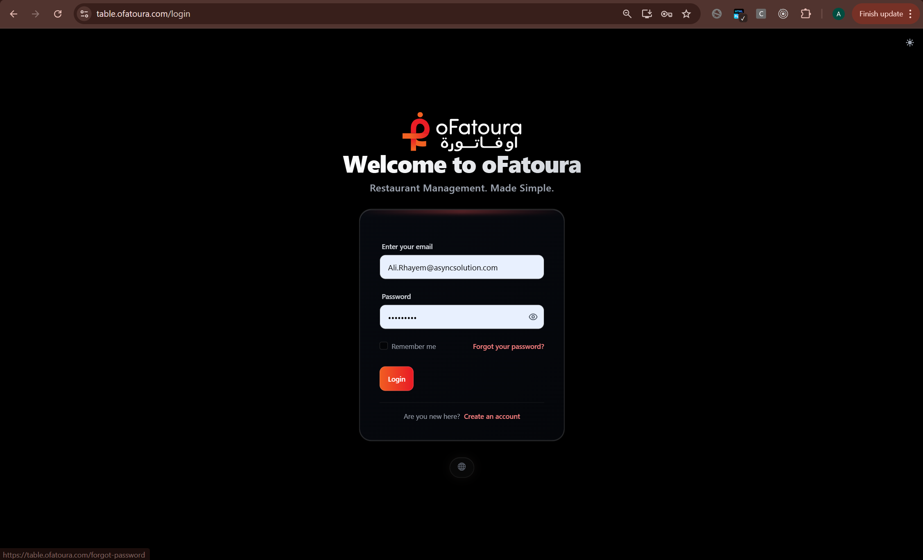
Task: Install the site using the install icon
Action: pyautogui.click(x=647, y=13)
